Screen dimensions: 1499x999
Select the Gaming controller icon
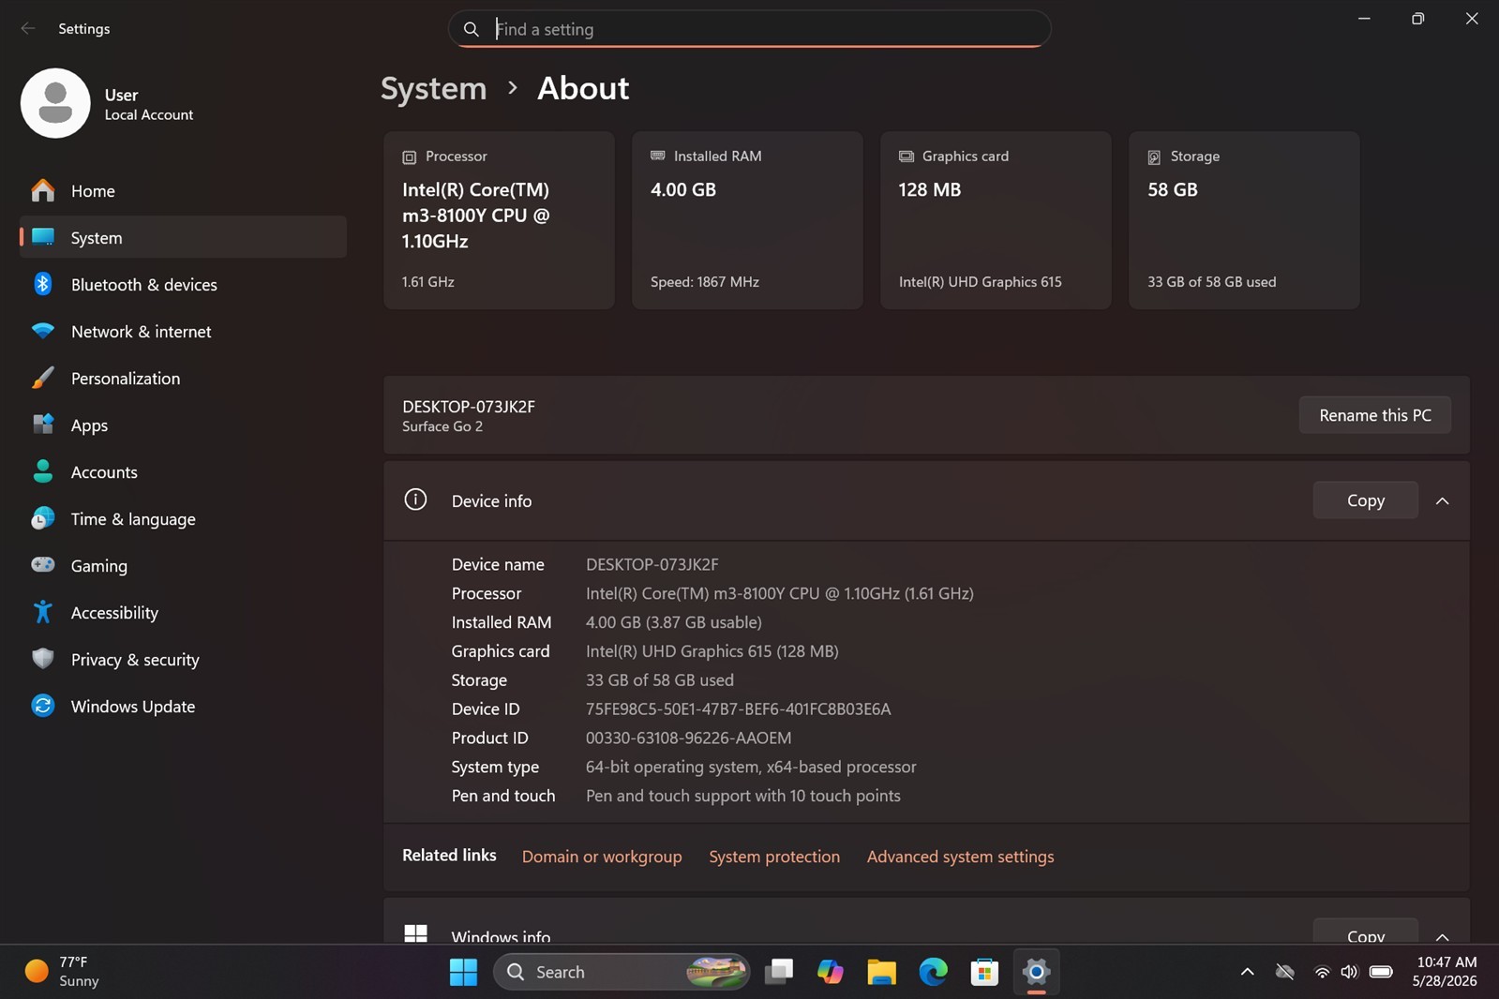42,565
